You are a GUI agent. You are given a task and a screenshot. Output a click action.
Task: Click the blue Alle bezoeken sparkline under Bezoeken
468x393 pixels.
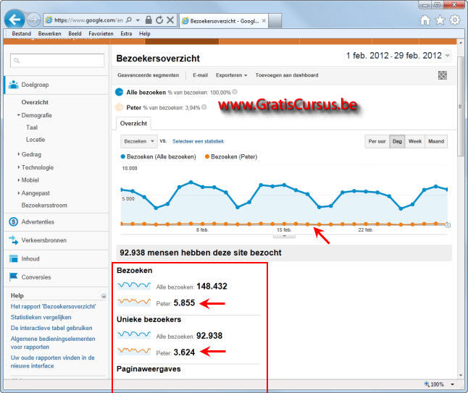(134, 286)
